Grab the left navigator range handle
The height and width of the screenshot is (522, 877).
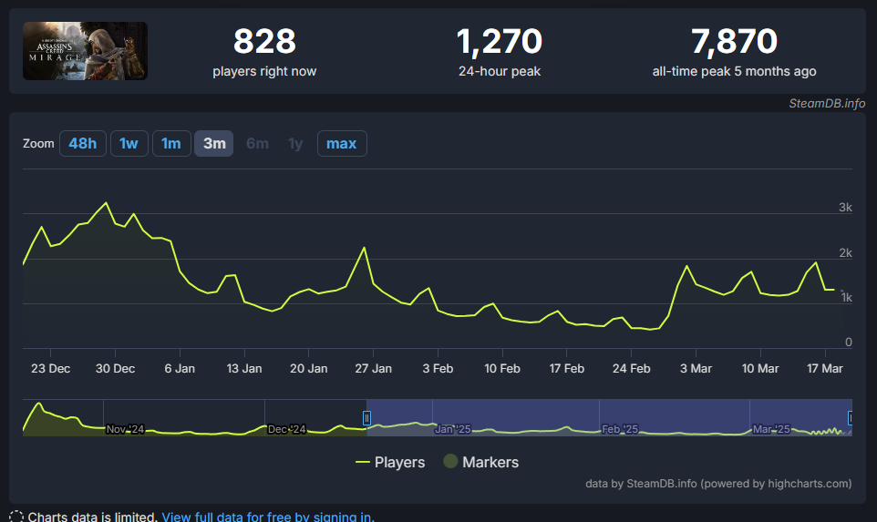click(x=366, y=417)
